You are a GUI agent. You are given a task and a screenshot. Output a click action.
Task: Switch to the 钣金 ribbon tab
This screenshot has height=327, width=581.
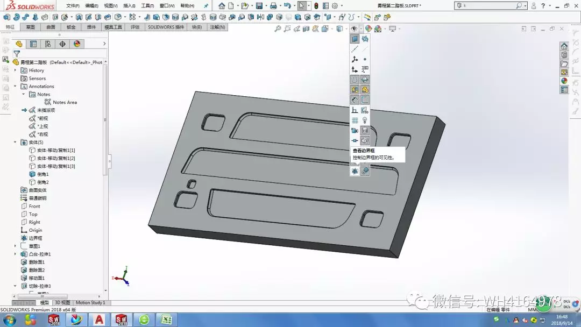[x=71, y=27]
